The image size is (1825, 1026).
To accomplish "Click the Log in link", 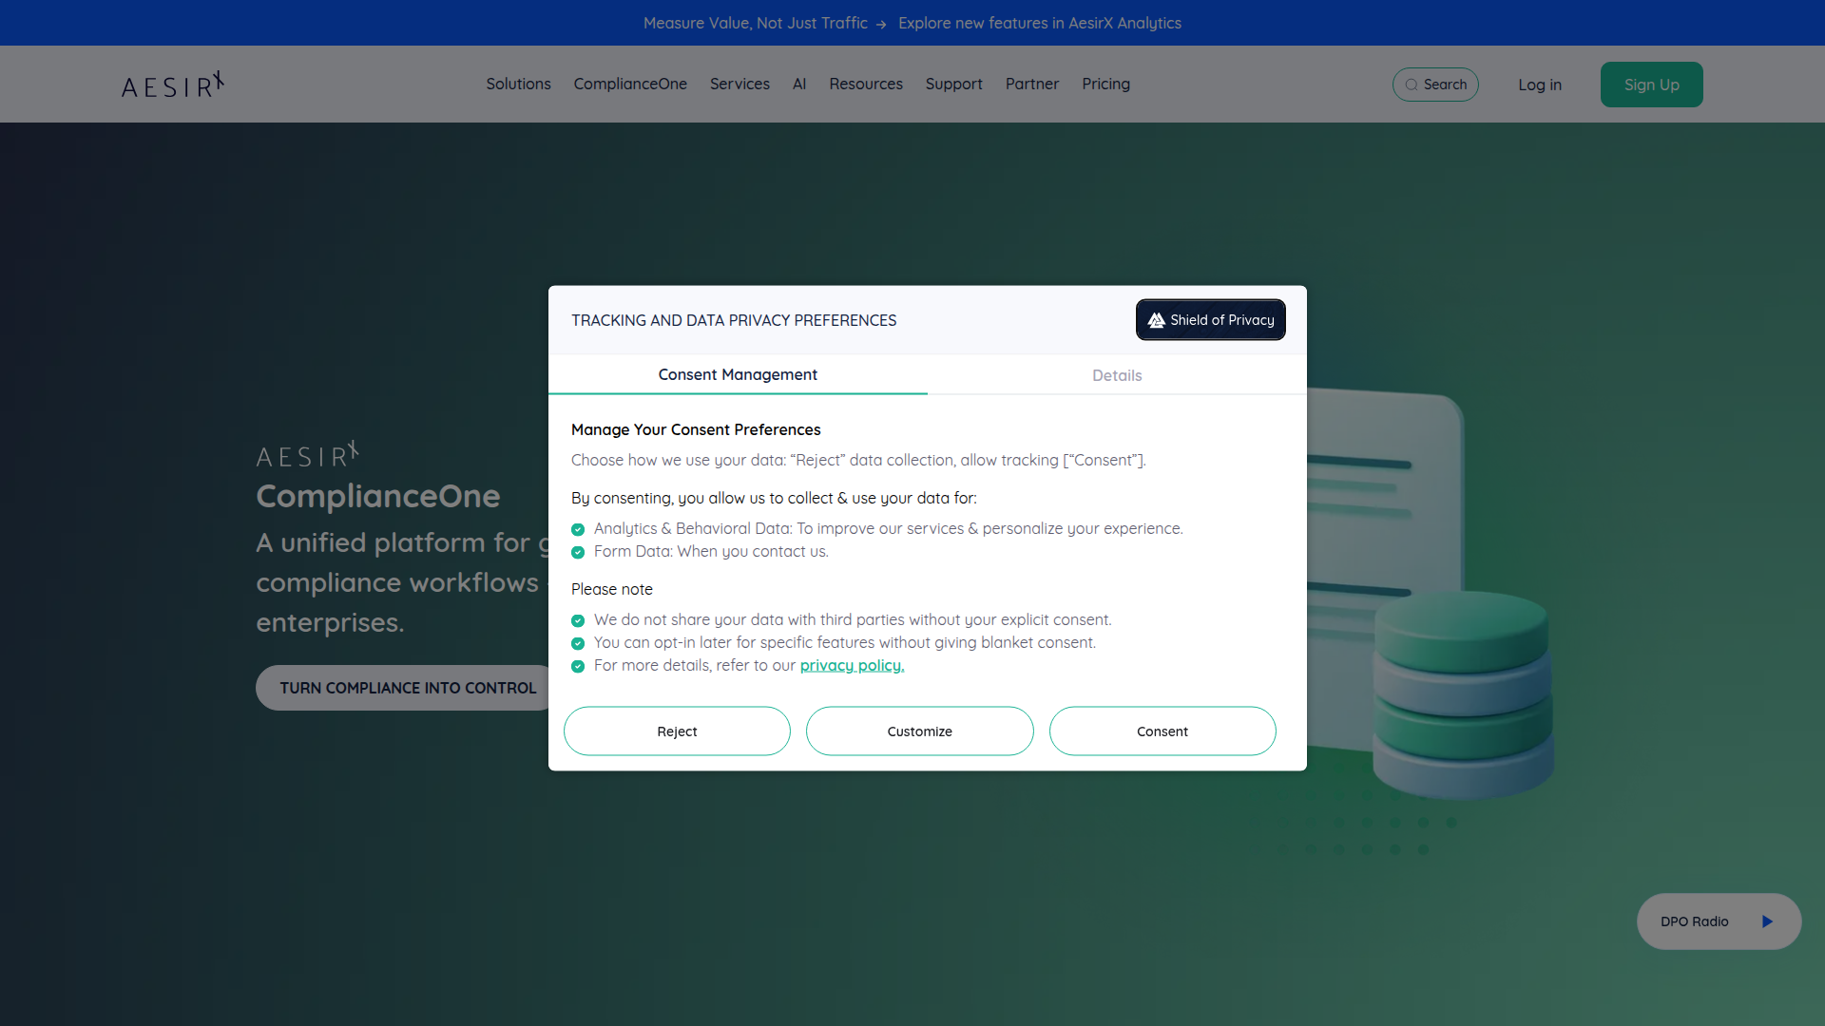I will (1540, 85).
